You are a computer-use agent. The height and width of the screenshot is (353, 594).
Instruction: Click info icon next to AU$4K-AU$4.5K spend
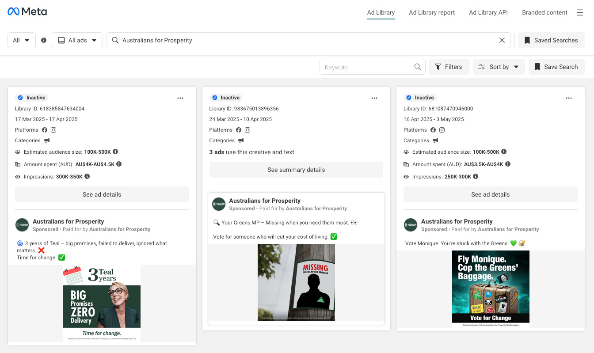point(119,164)
